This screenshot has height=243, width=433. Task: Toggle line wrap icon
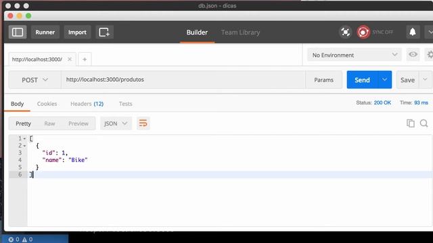[x=143, y=123]
